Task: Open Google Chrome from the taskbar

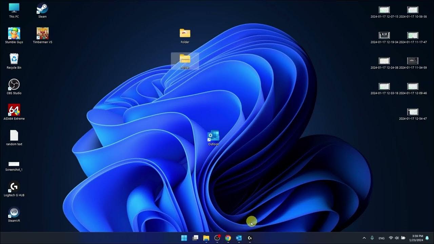Action: (x=228, y=238)
